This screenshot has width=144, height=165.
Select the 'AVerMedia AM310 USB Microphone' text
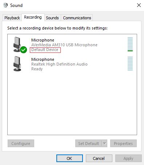click(64, 45)
